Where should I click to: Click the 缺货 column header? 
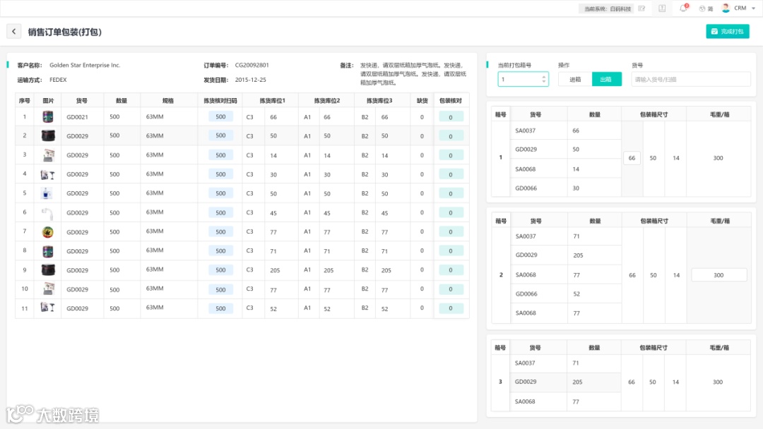[422, 101]
